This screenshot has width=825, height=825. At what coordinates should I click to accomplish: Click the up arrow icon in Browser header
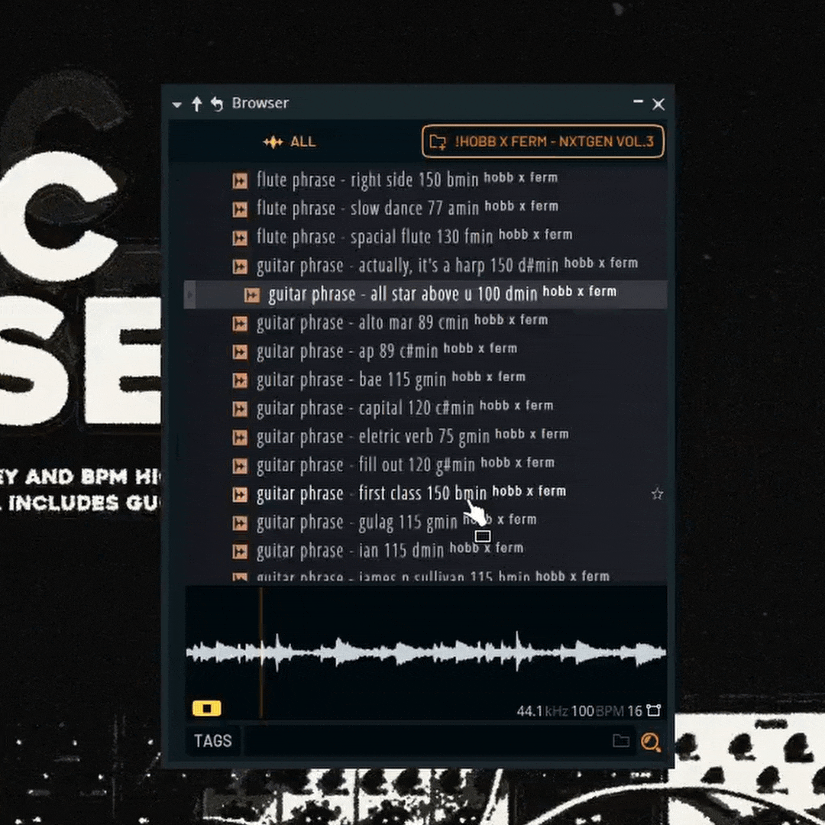197,104
